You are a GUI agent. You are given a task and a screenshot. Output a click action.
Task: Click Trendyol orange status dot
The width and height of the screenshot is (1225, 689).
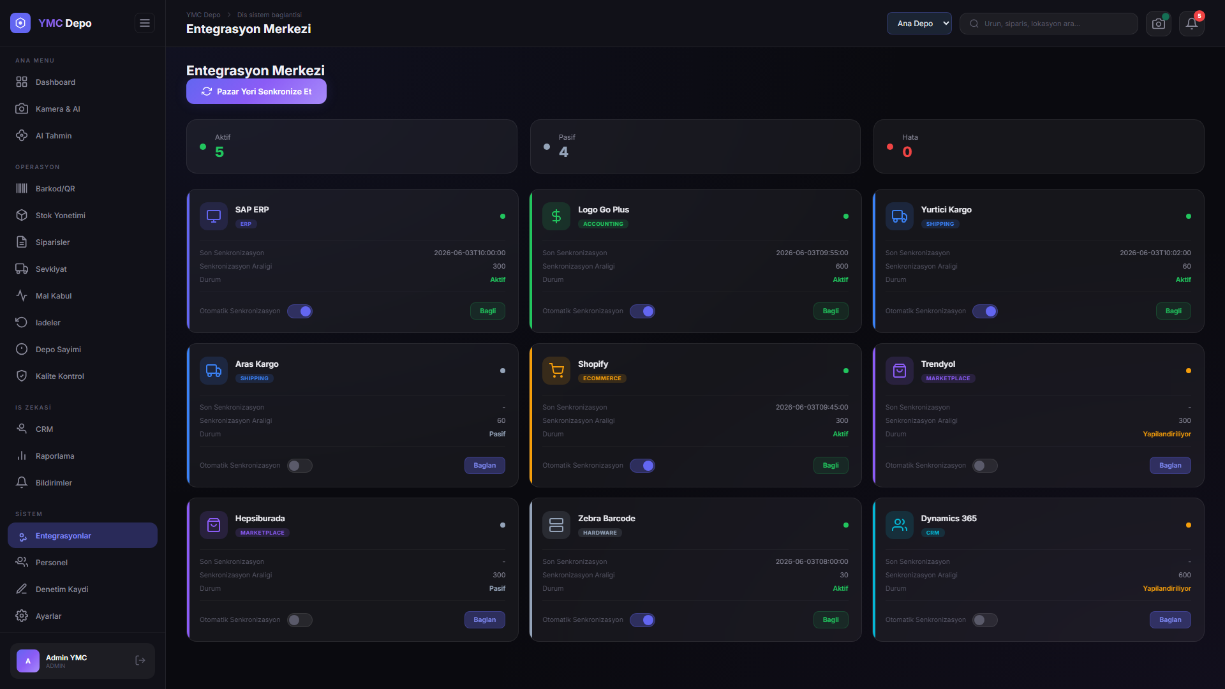(1189, 371)
